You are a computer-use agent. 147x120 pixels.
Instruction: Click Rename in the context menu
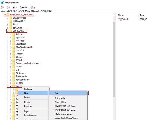33,106
